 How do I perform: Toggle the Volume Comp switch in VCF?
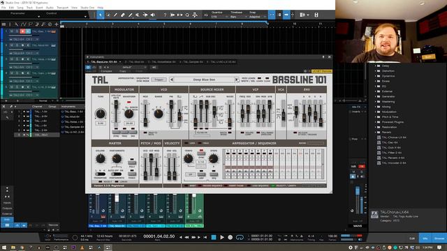click(242, 132)
